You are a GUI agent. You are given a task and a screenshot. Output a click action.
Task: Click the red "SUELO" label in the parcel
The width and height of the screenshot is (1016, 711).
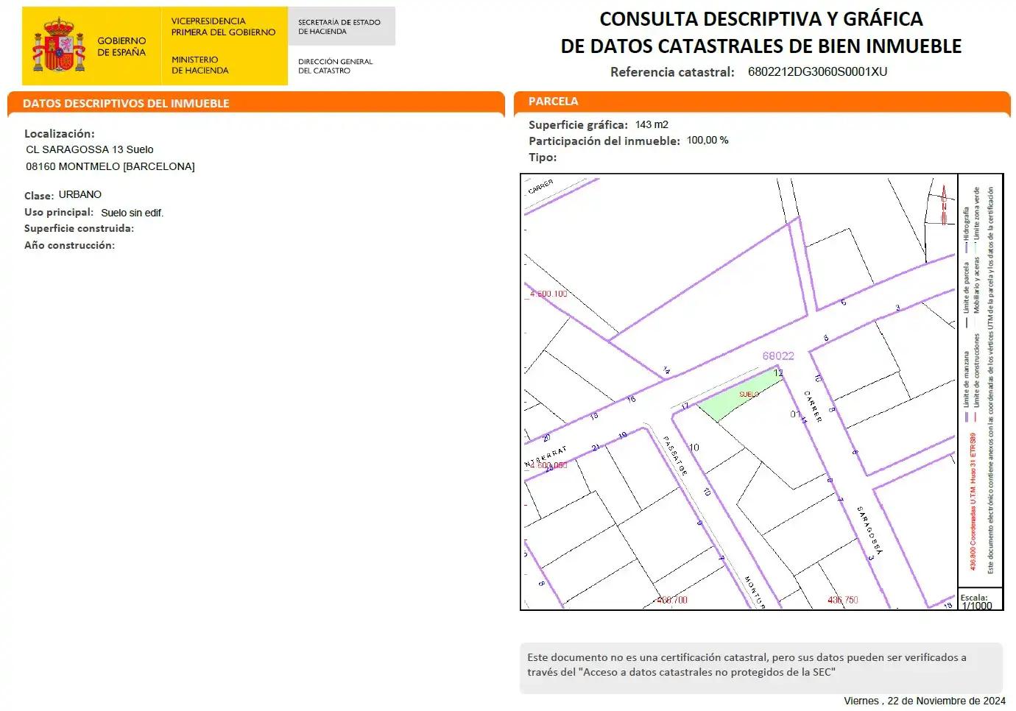(x=749, y=395)
